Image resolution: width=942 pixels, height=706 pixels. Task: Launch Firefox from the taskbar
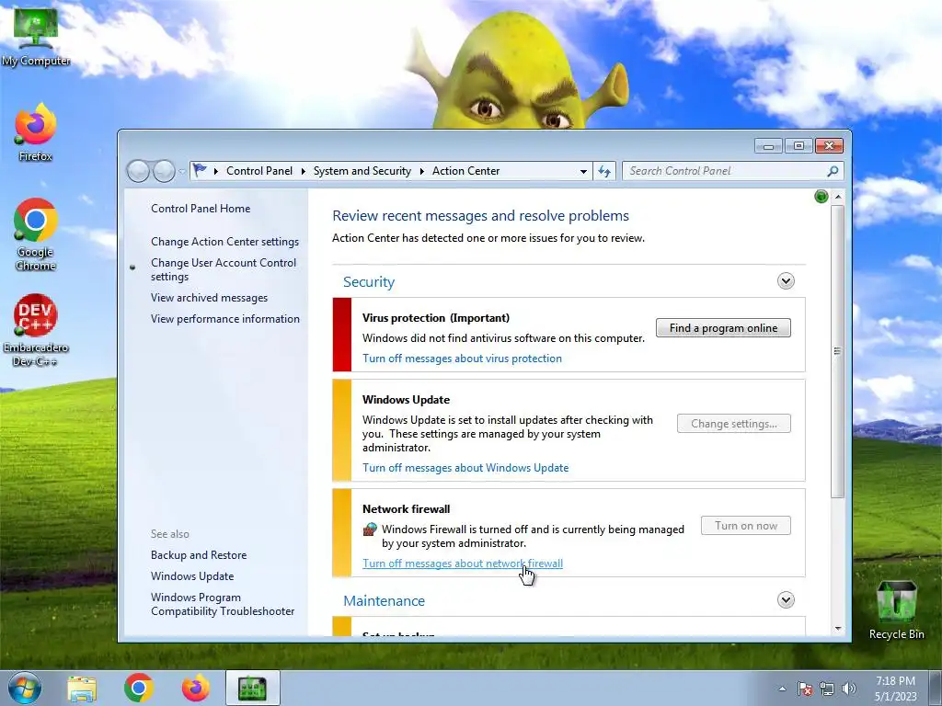196,688
